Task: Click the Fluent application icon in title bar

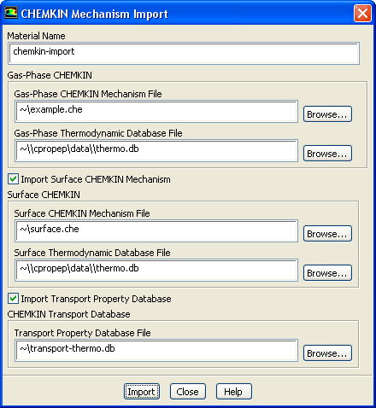Action: [11, 13]
